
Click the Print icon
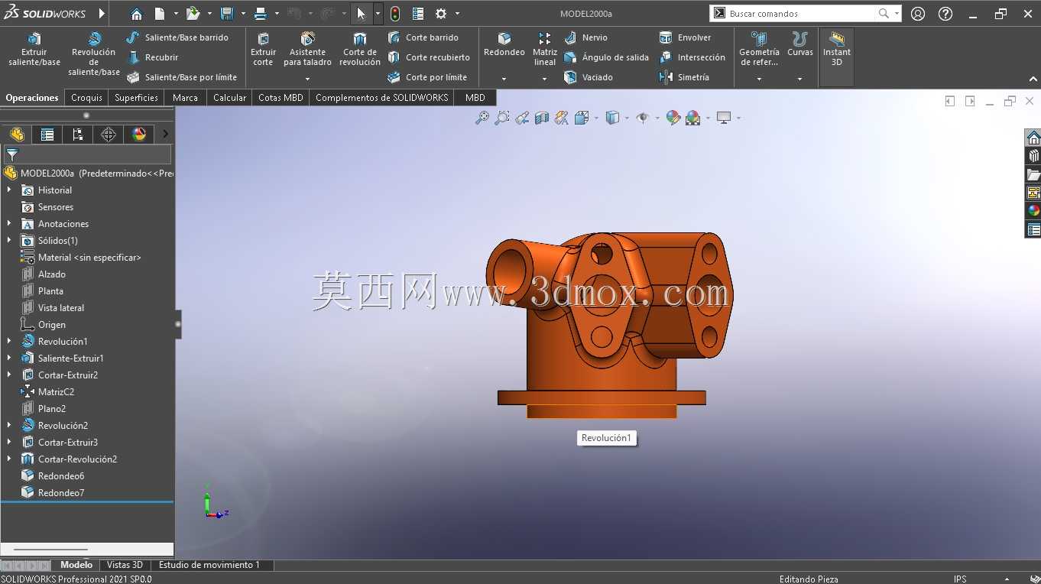[261, 14]
